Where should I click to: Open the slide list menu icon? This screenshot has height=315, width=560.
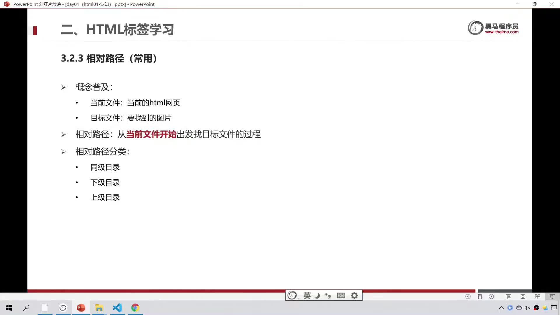[x=480, y=296]
